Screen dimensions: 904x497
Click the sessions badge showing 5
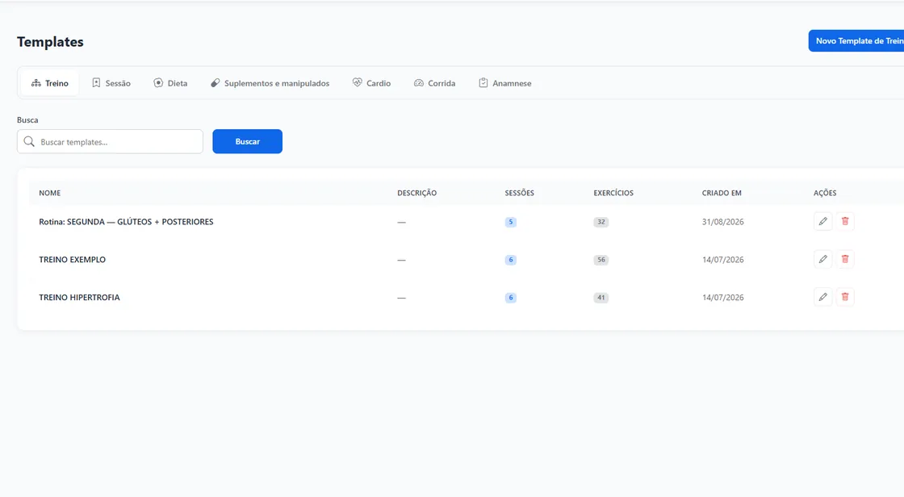[x=511, y=222]
